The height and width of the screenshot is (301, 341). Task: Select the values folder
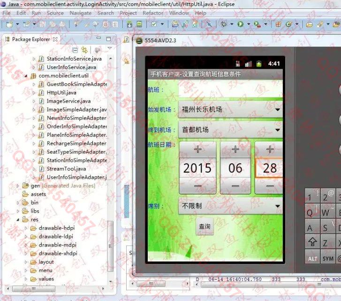[46, 279]
